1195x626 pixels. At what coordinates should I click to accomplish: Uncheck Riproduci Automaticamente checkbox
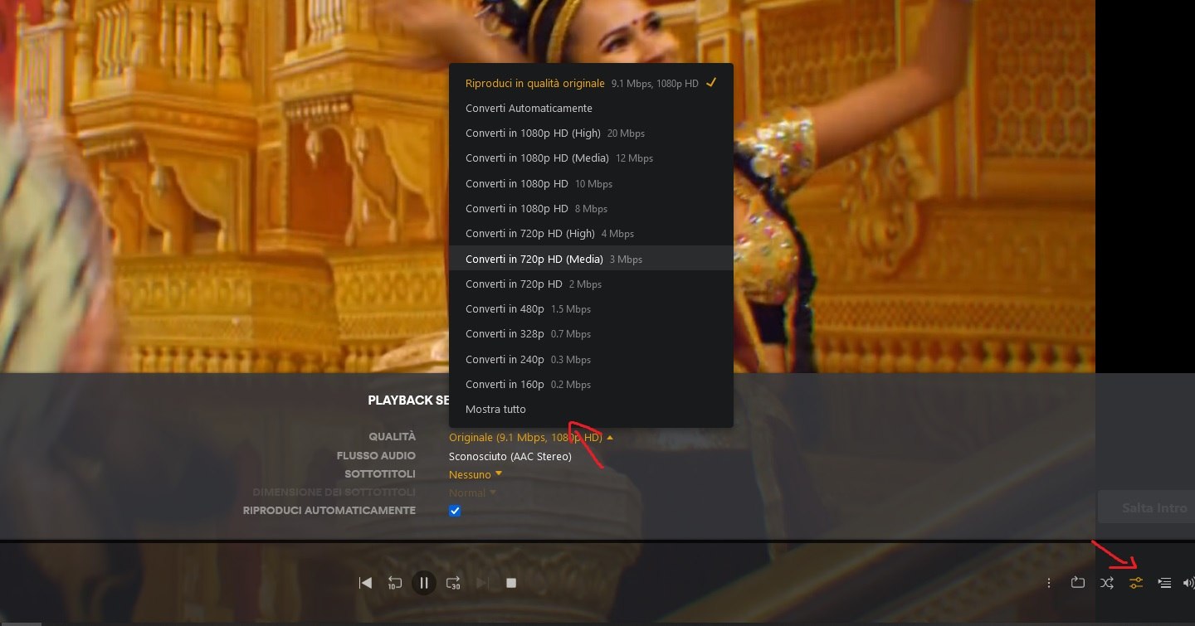point(455,511)
